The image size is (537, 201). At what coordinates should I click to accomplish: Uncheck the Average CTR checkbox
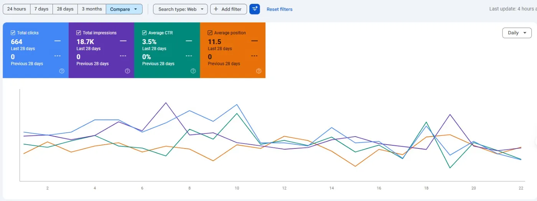coord(144,33)
